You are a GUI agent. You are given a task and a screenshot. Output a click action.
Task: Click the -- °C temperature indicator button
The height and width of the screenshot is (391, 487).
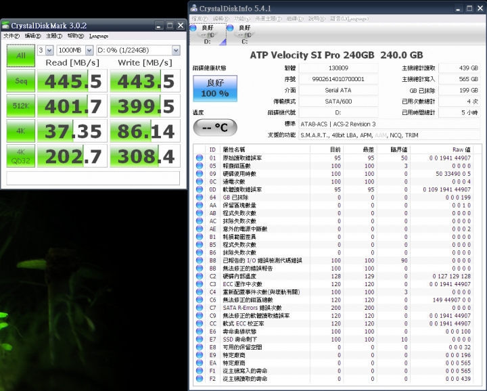[x=215, y=127]
